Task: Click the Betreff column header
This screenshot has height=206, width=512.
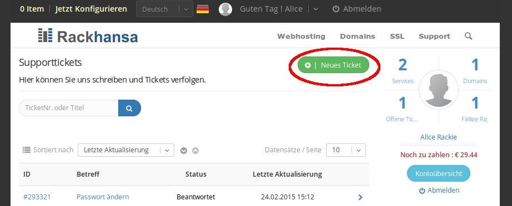Action: pyautogui.click(x=88, y=174)
